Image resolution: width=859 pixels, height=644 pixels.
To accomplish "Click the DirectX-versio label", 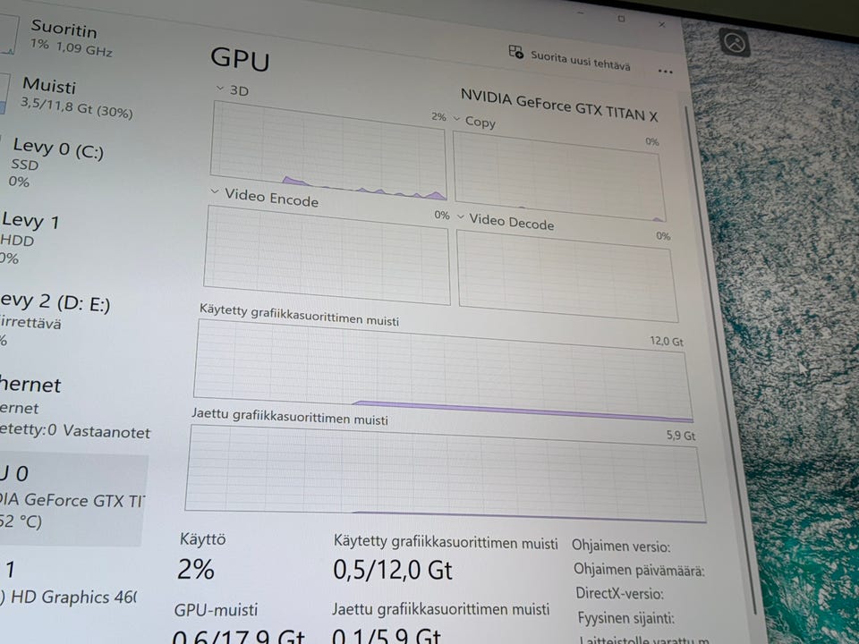I will [619, 594].
